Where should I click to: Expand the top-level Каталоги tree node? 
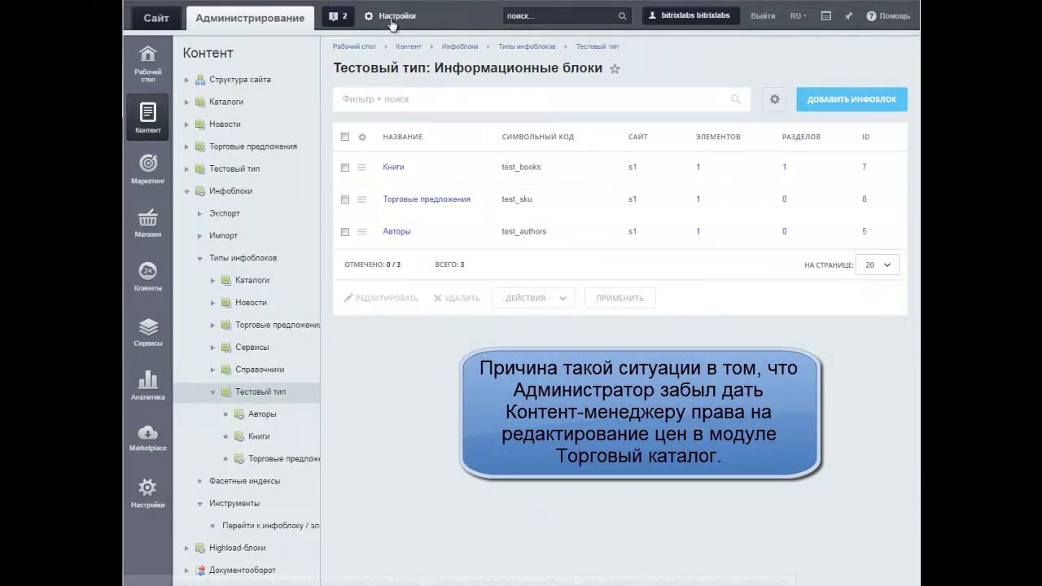coord(186,102)
